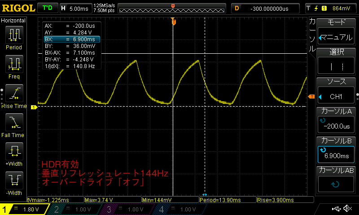Click the BY = 36.00mV readout
The height and width of the screenshot is (215, 359).
[x=70, y=46]
